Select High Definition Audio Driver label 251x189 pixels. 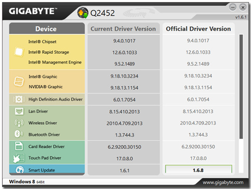coord(55,99)
